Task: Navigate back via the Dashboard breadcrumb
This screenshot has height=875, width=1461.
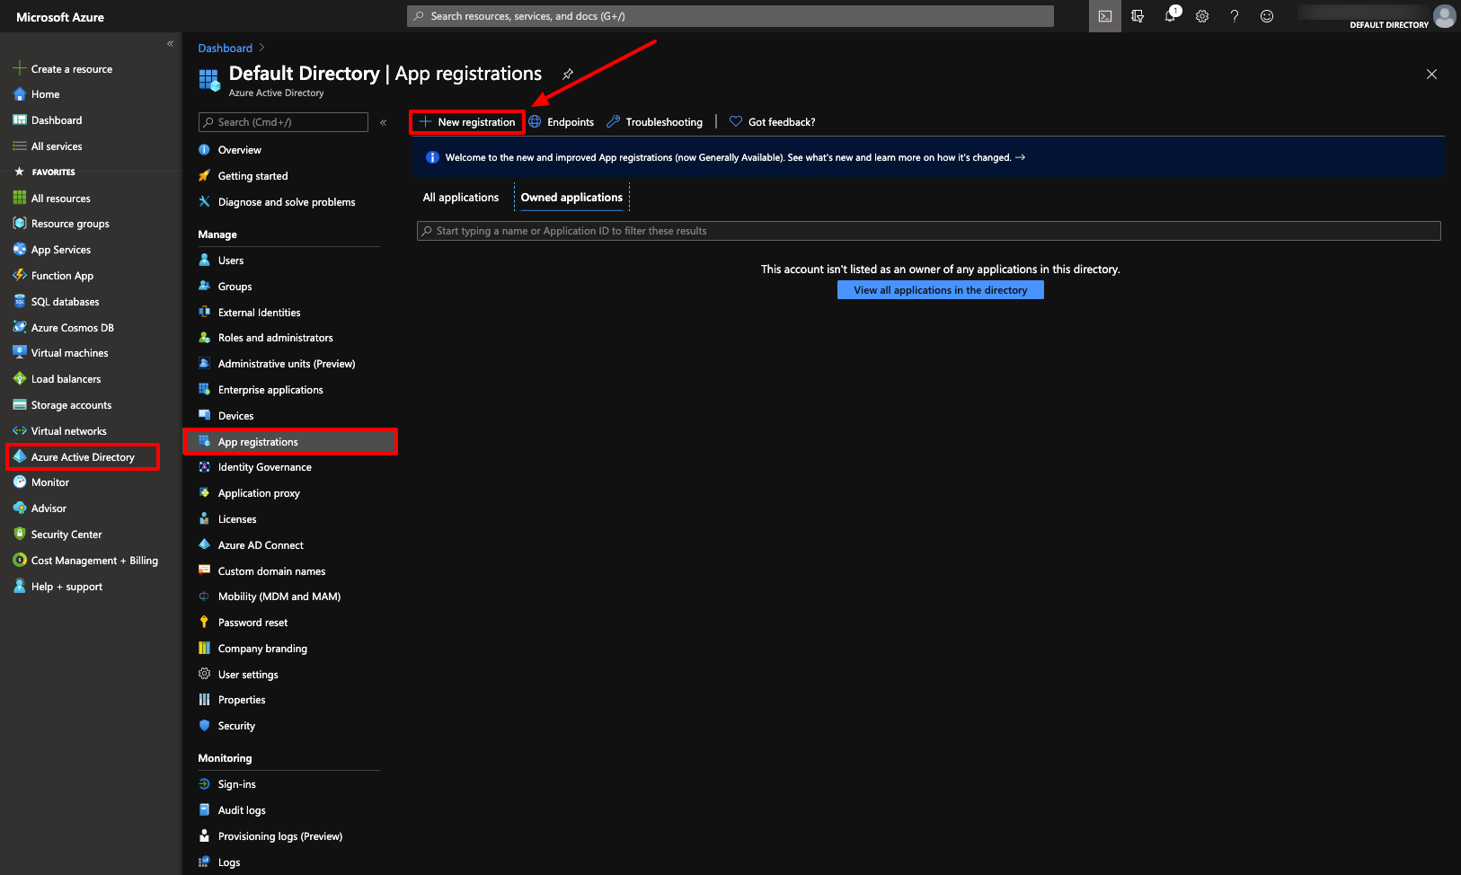Action: pyautogui.click(x=225, y=48)
